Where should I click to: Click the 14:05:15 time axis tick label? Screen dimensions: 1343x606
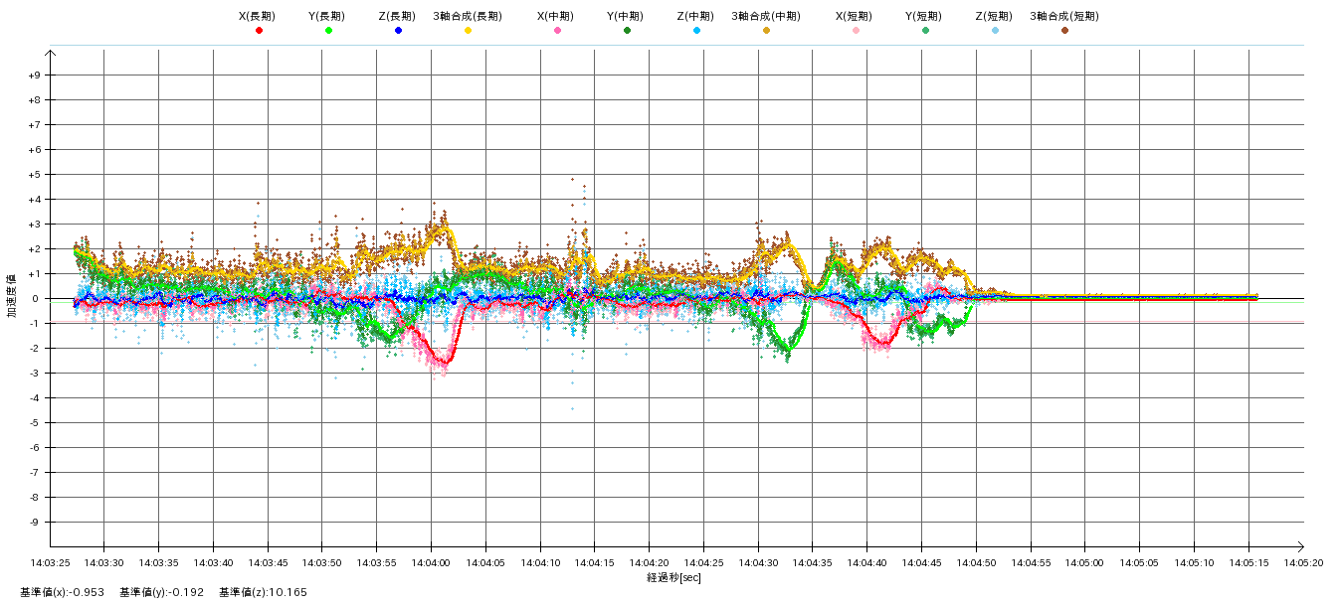pyautogui.click(x=1249, y=562)
